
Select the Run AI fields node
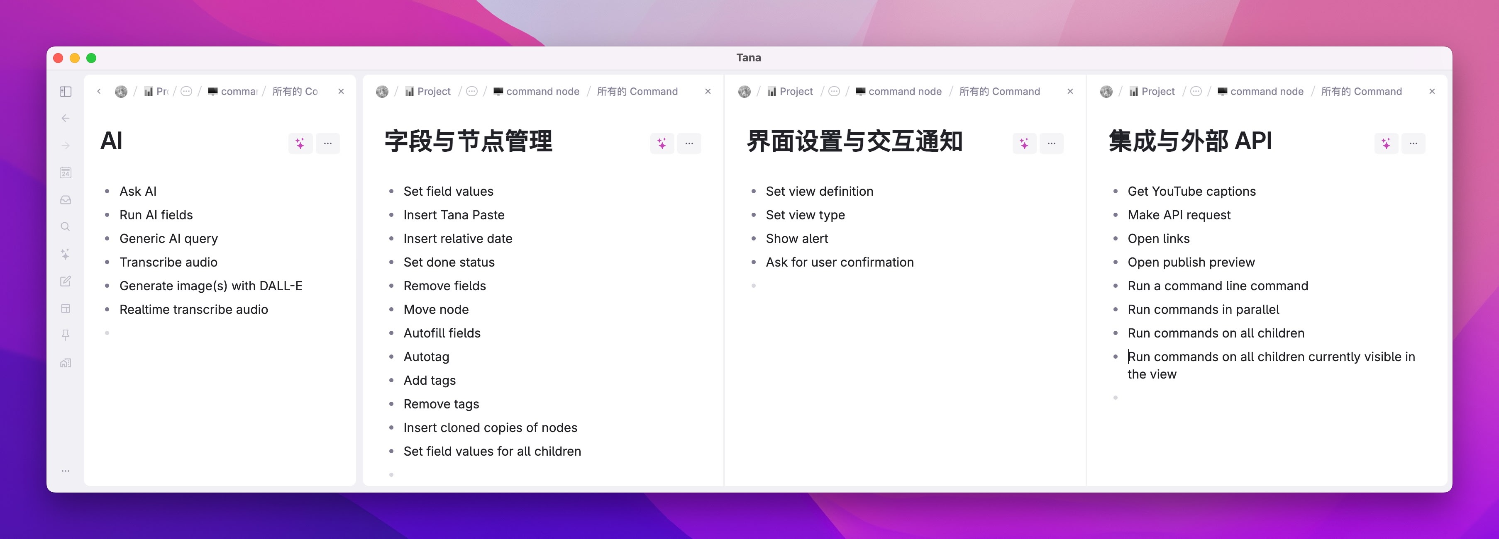156,215
